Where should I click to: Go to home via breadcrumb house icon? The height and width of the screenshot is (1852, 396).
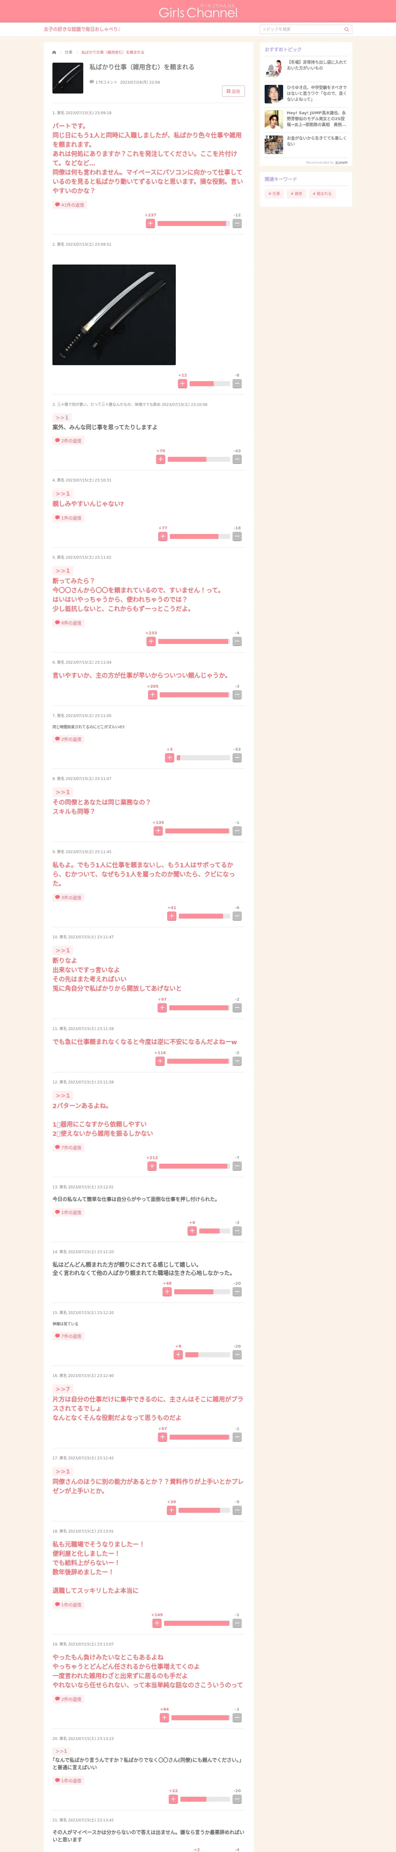coord(54,52)
